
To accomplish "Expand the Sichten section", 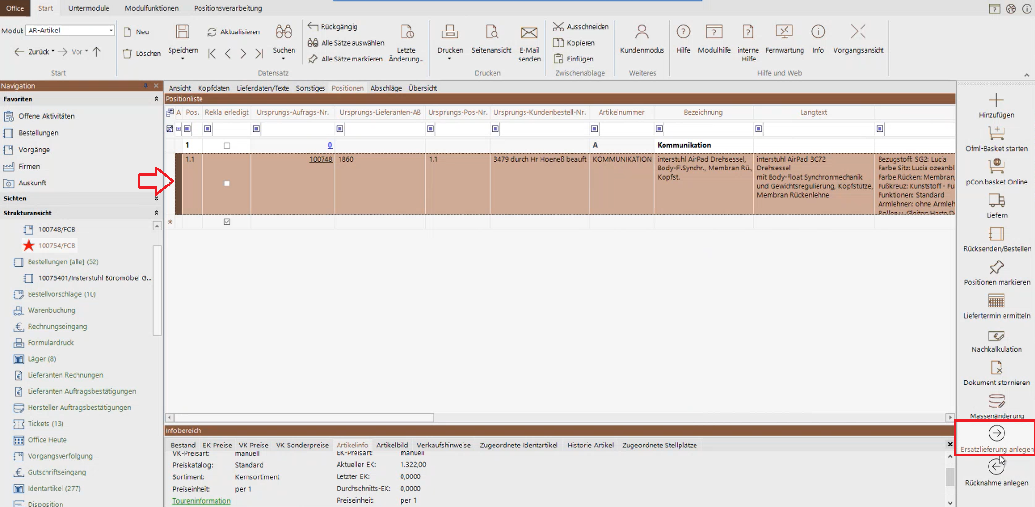I will click(x=156, y=198).
